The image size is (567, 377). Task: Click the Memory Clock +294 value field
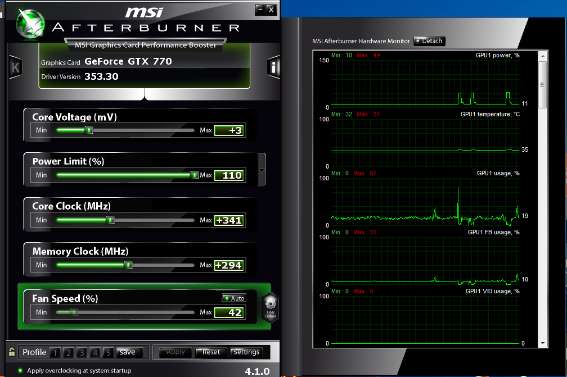click(229, 265)
